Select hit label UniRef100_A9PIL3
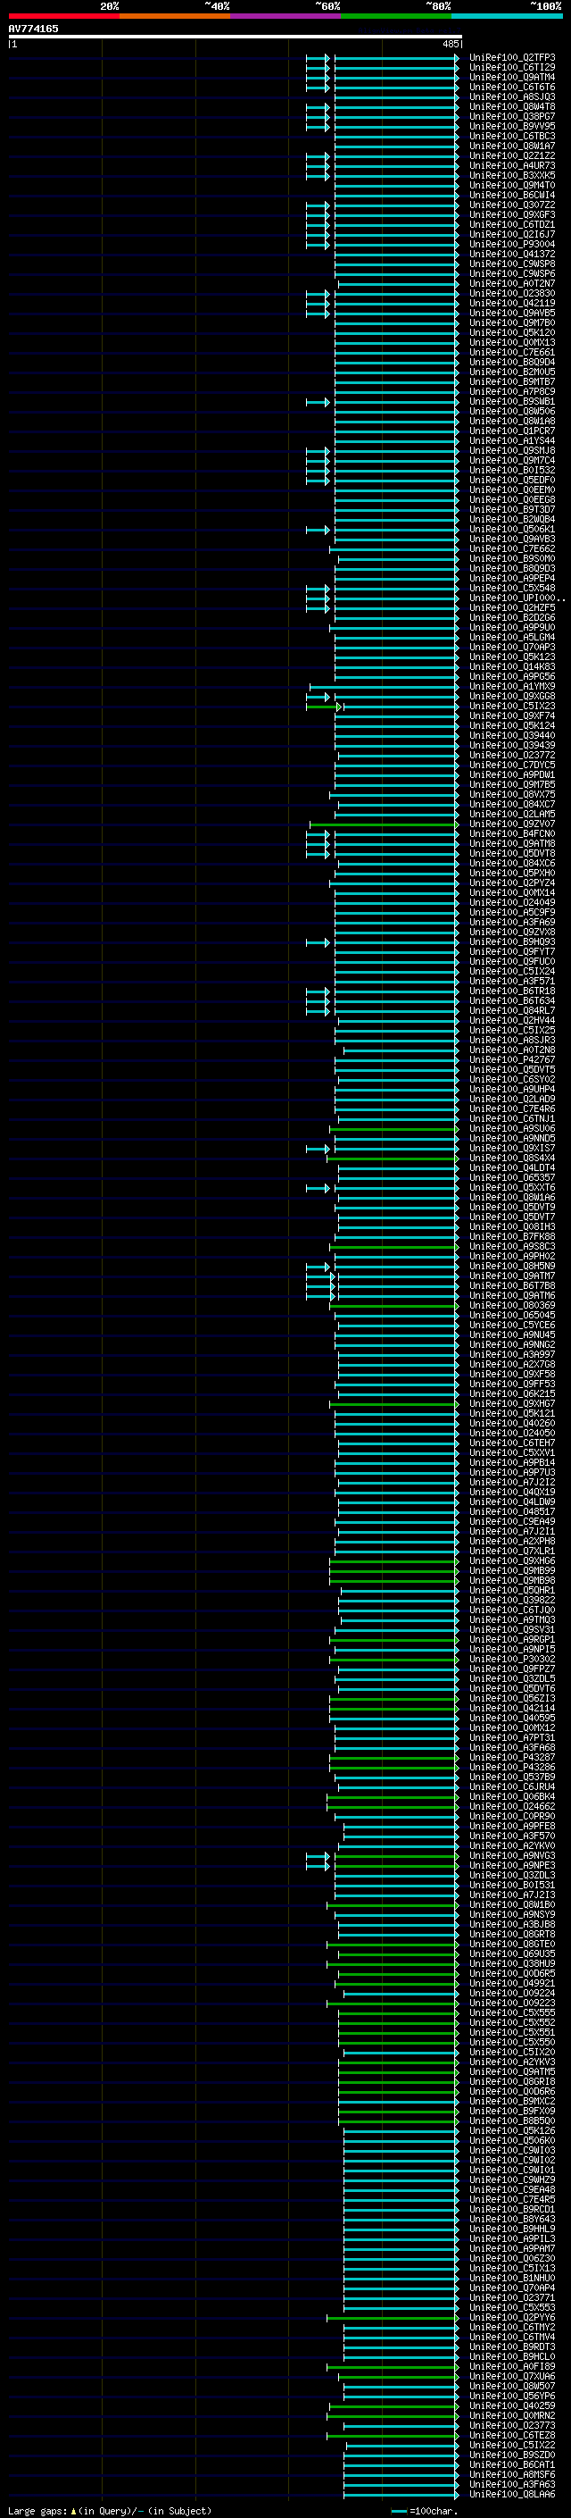 [512, 2238]
